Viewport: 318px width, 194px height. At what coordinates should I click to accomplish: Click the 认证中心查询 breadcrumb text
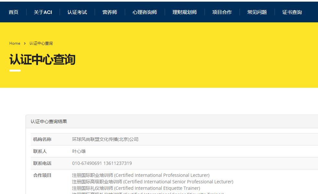(41, 43)
